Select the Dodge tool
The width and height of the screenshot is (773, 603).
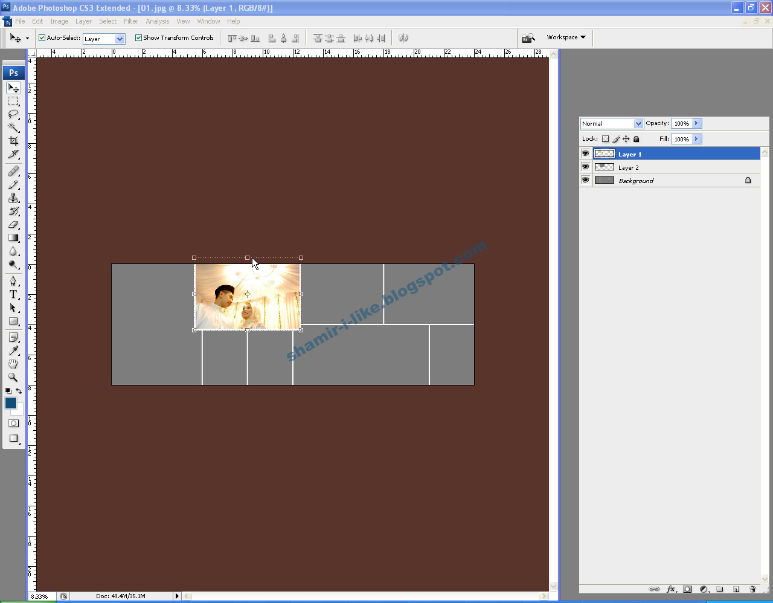pyautogui.click(x=13, y=265)
